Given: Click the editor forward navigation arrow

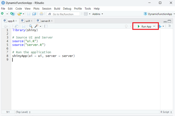Looking at the screenshot, I should coord(9,26).
